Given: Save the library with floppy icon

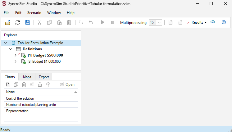Looking at the screenshot, I should pos(28,22).
